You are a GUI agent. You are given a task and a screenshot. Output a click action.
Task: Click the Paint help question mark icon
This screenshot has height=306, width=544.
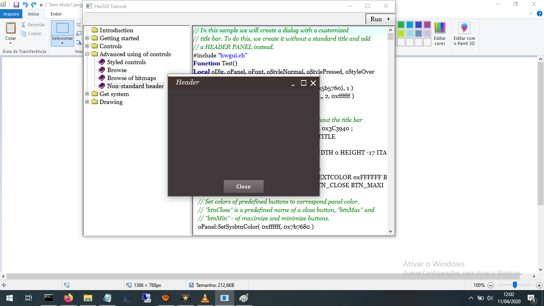tap(540, 14)
